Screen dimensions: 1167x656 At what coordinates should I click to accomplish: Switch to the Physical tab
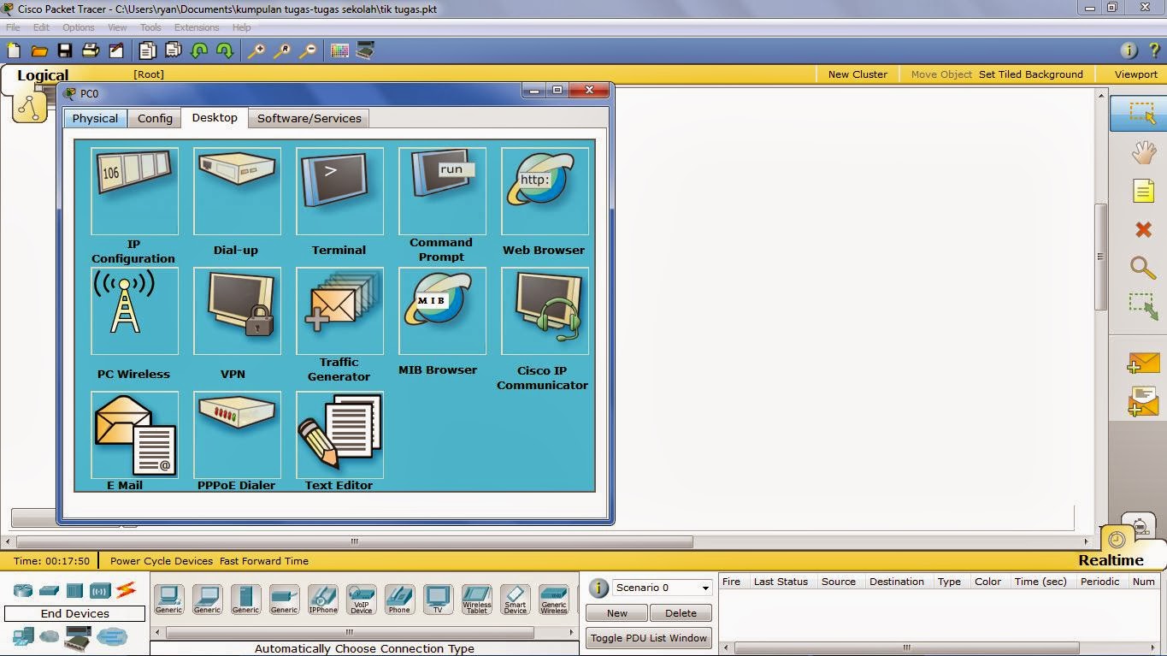point(95,118)
